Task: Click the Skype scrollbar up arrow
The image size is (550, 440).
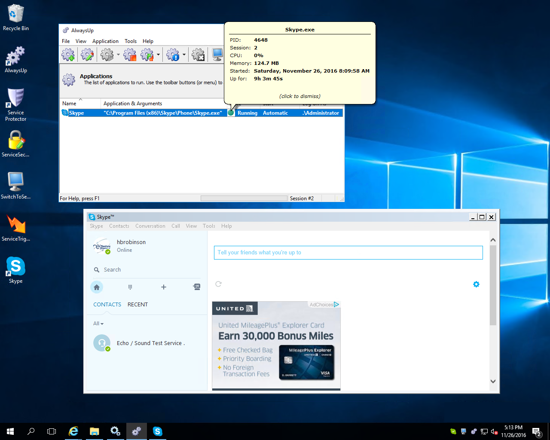Action: pos(493,240)
